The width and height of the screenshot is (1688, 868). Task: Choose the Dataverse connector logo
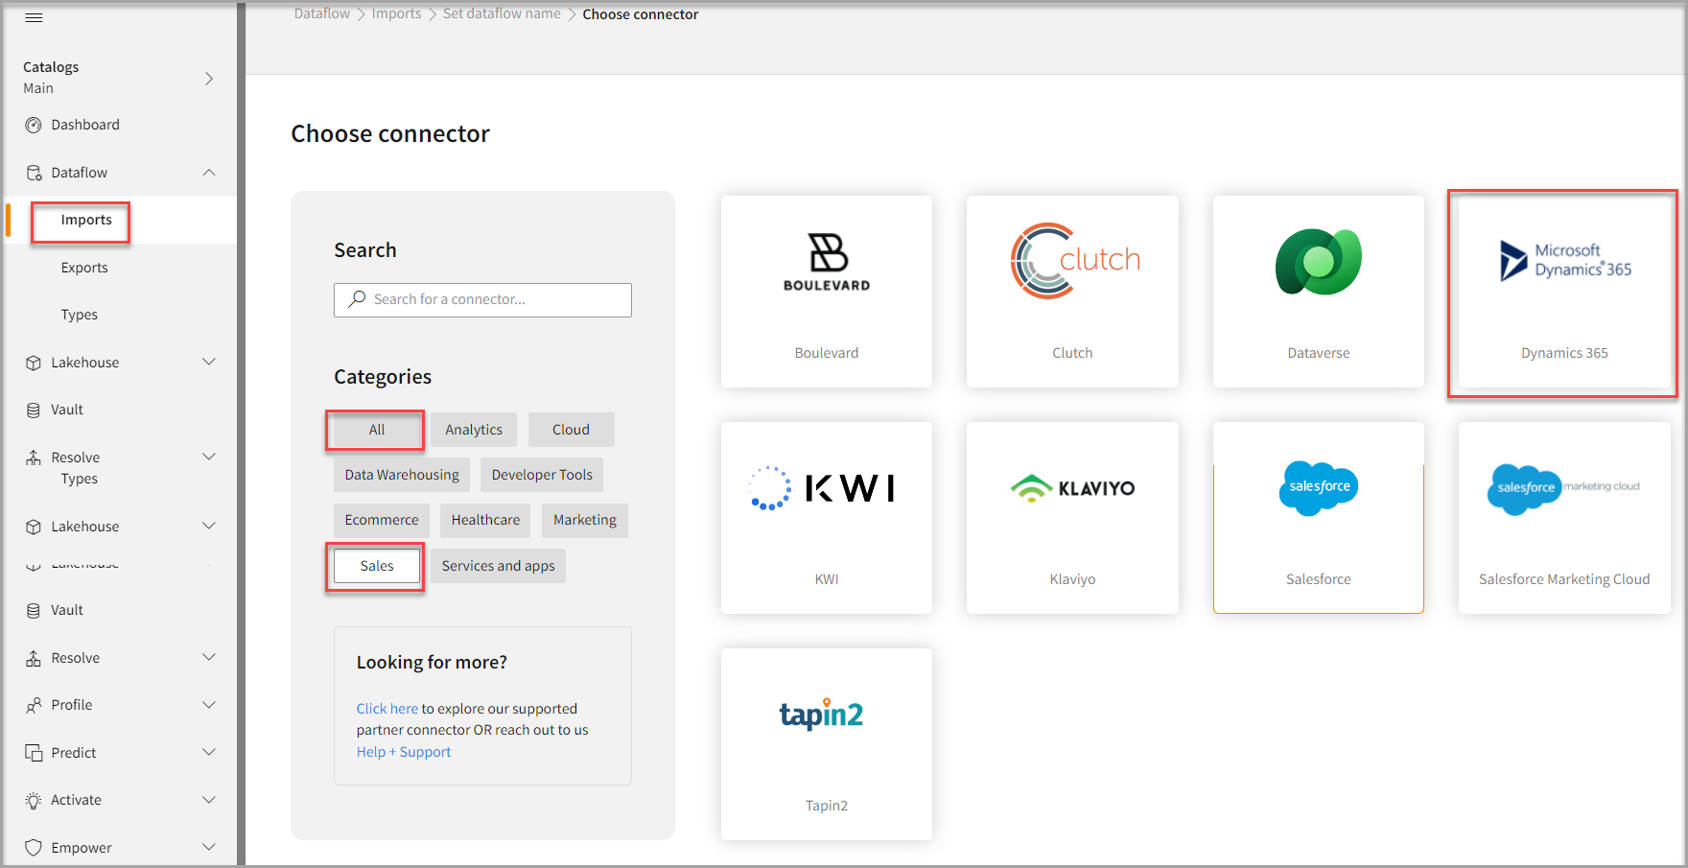pos(1318,262)
